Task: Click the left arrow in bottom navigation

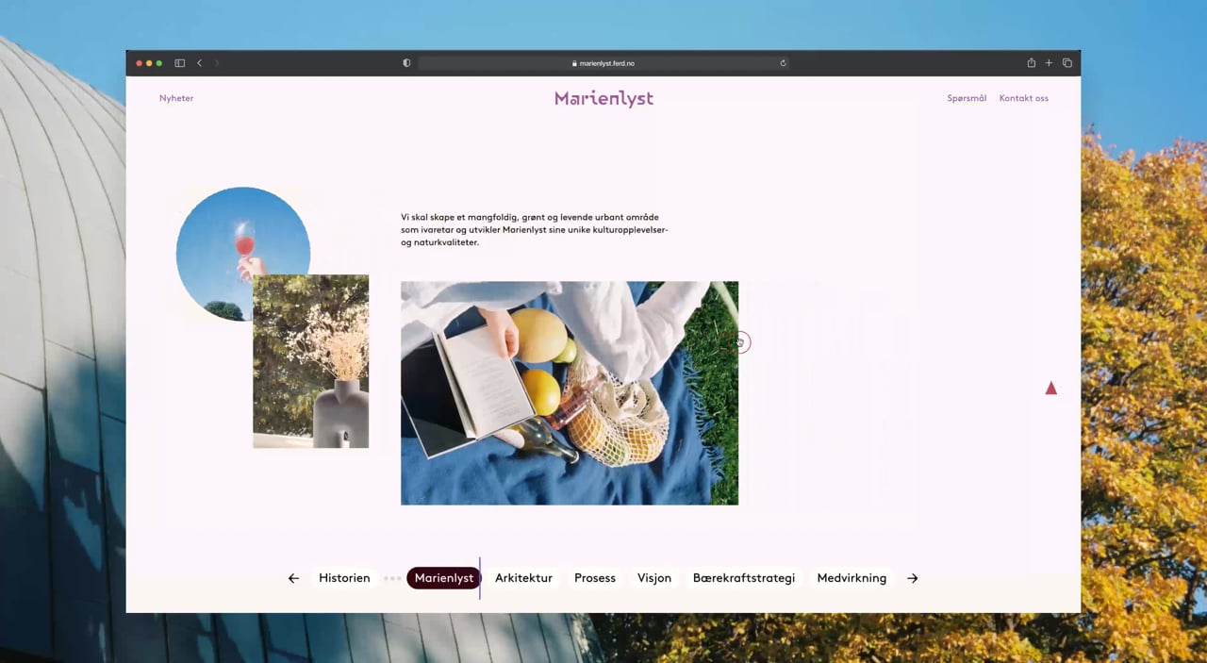Action: [x=293, y=578]
